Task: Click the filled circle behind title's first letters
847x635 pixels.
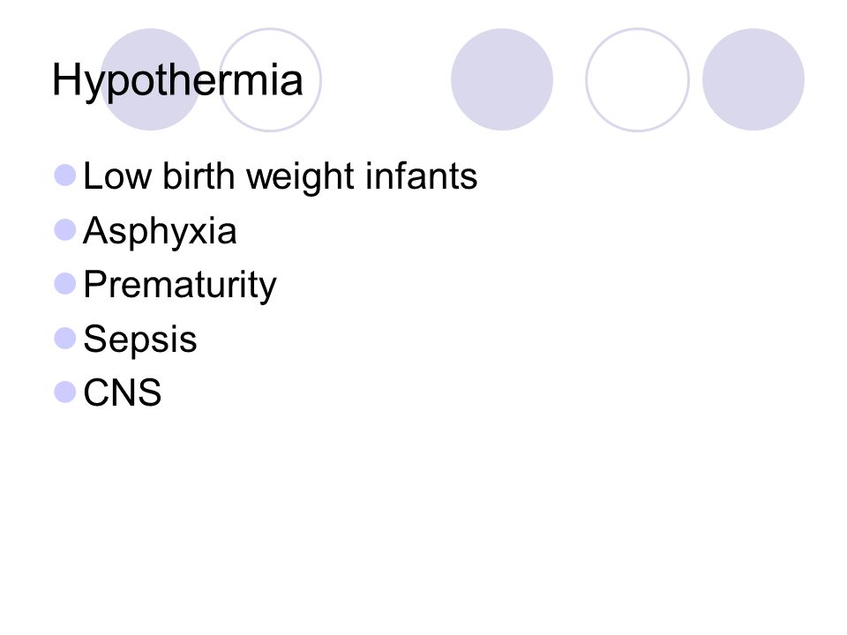Action: 151,79
